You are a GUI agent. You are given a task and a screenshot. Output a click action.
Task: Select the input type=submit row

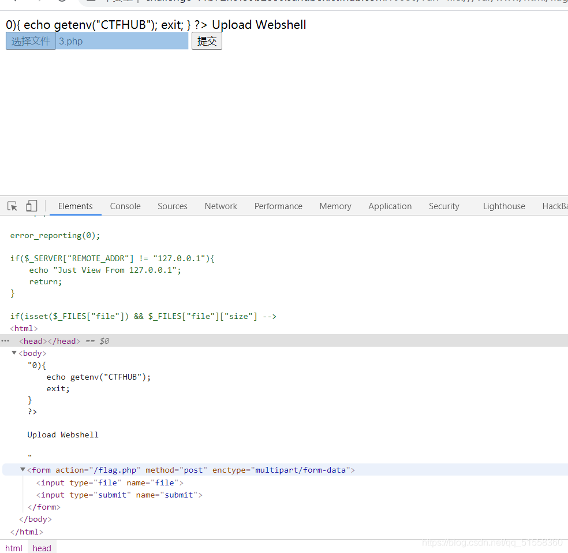point(119,495)
